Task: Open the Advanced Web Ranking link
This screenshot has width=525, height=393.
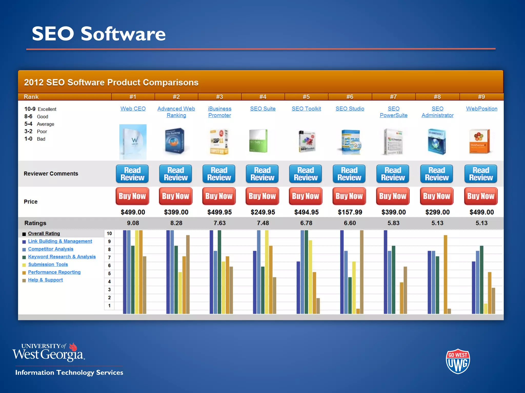Action: pos(176,112)
